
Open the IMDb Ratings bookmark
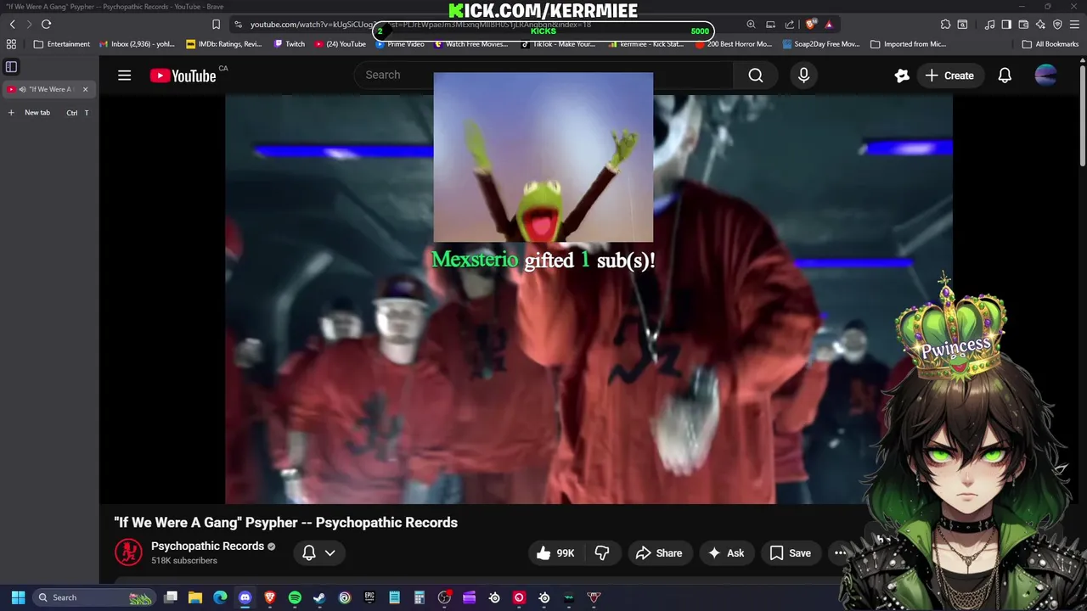pos(225,44)
